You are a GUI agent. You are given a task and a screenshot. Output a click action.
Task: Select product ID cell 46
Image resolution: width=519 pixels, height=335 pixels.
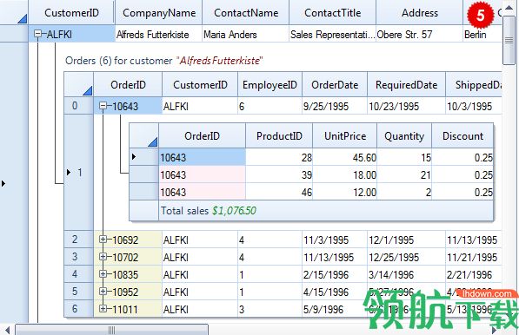pos(279,192)
